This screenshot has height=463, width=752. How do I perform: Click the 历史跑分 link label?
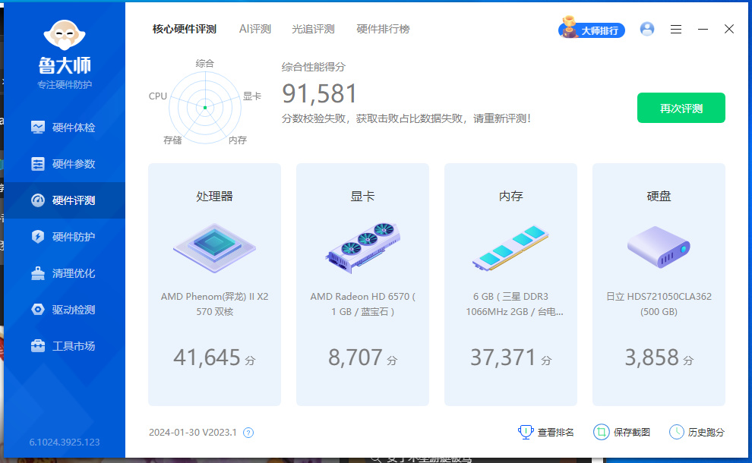(706, 433)
